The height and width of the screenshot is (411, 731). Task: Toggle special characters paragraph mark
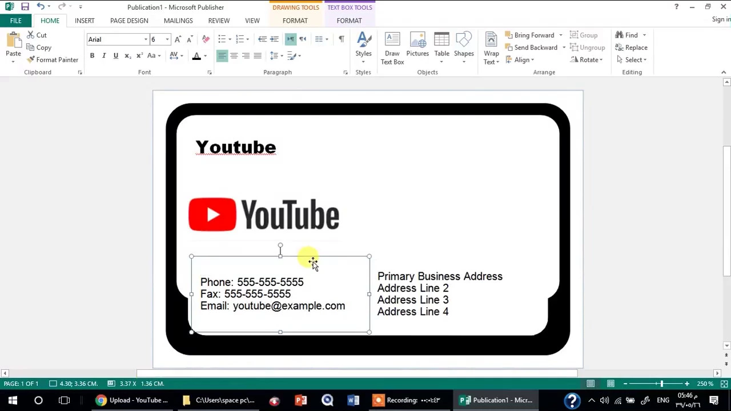(x=342, y=39)
